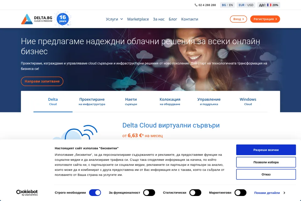Select Проектиране на инфраструктура tab
Viewport: 301px width, 201px height.
coord(92,101)
